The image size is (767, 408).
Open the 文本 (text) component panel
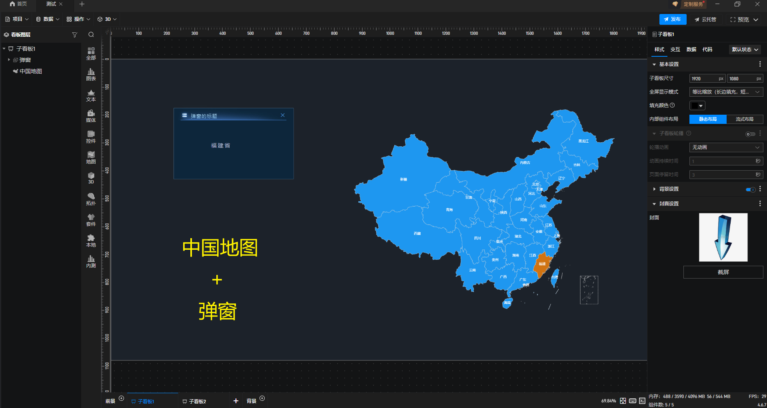(x=91, y=95)
